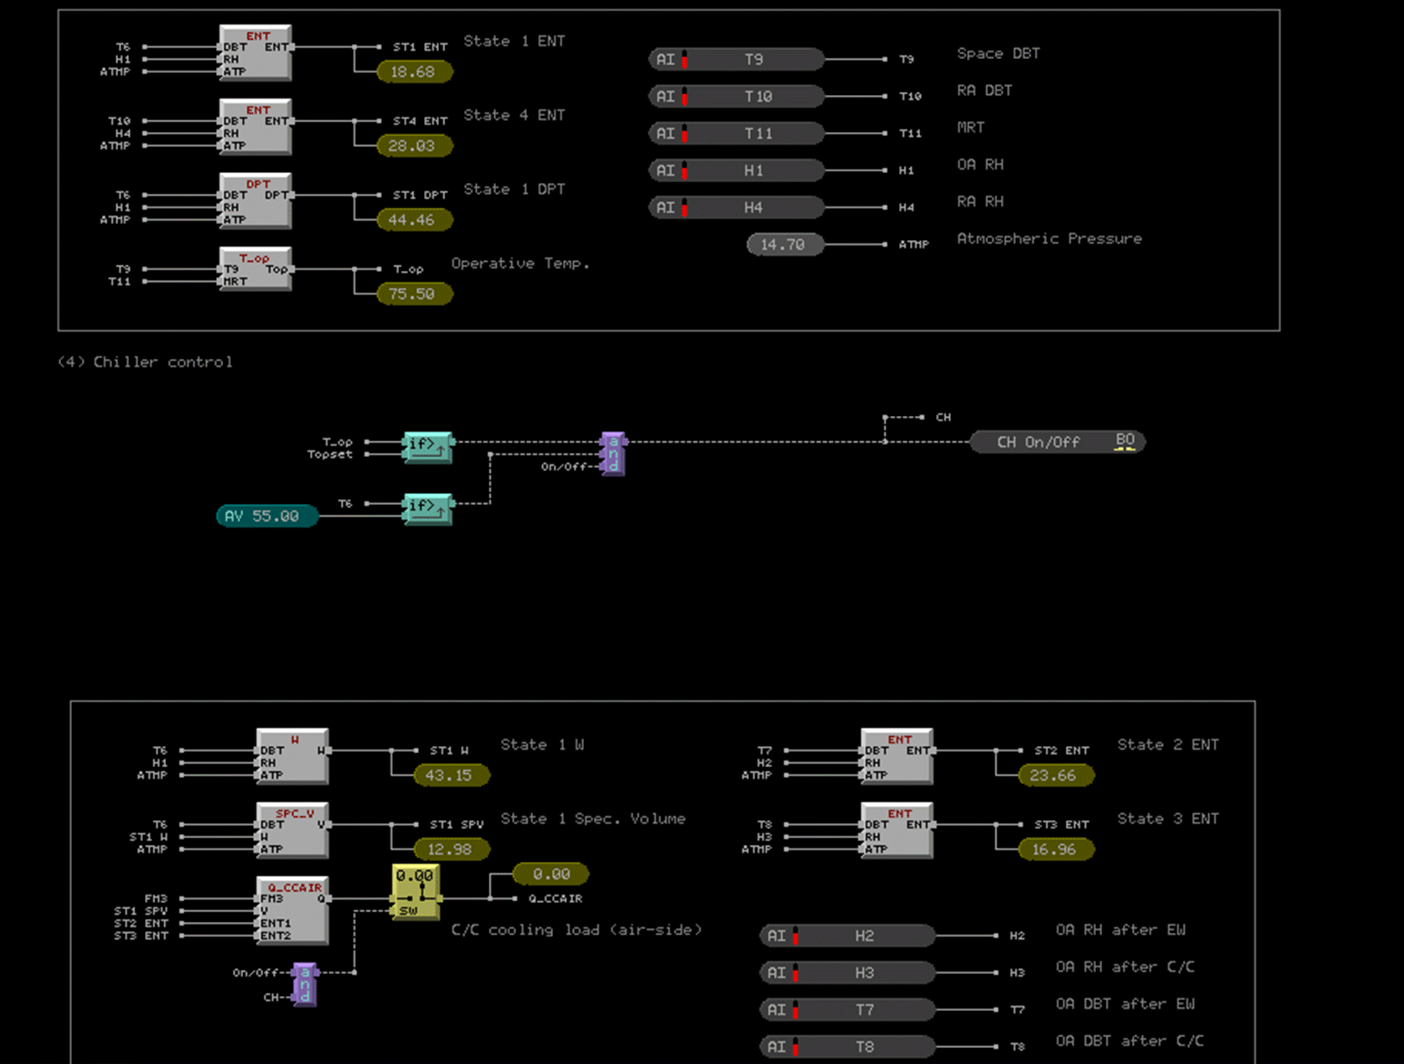Click the T6 versus AV 55.00 comparator block

pos(428,509)
